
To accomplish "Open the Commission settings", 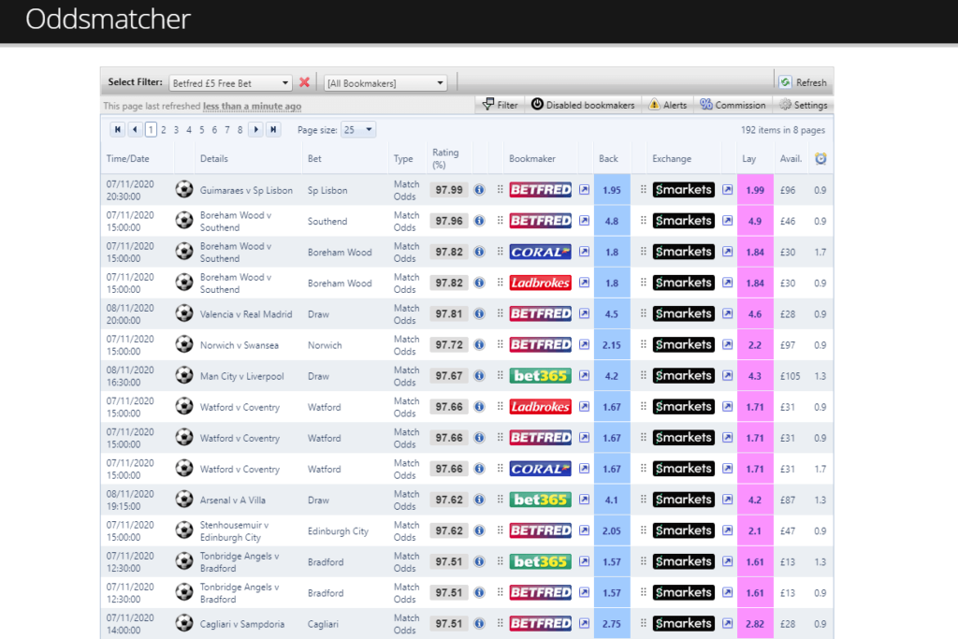I will (x=733, y=105).
